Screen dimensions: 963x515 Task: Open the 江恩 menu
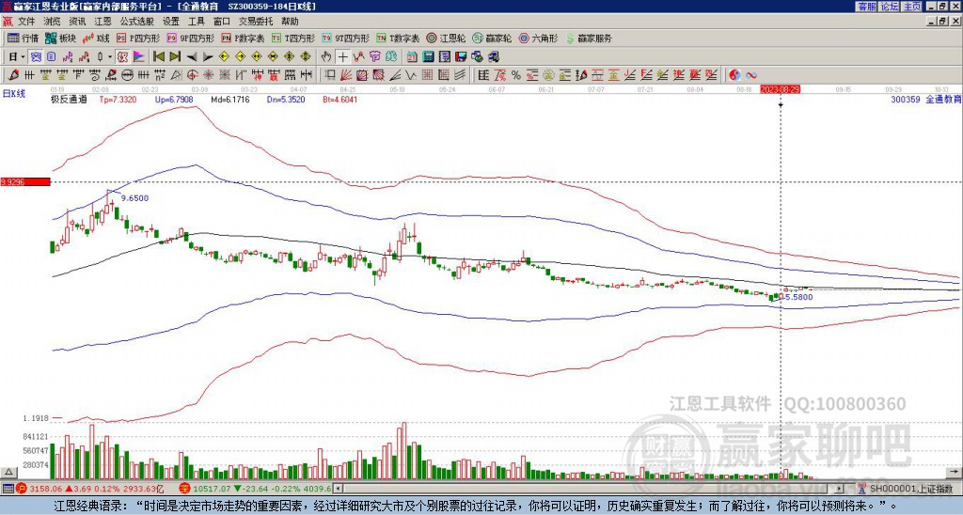[103, 22]
